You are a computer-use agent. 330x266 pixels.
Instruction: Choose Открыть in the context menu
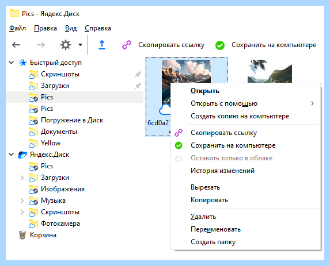[205, 91]
